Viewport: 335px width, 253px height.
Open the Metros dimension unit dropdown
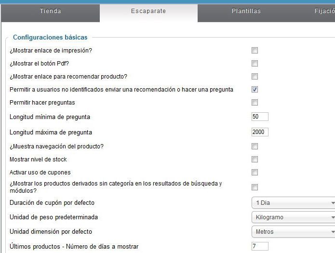[x=294, y=232]
